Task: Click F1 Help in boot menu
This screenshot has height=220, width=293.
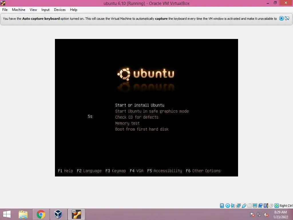Action: point(66,171)
